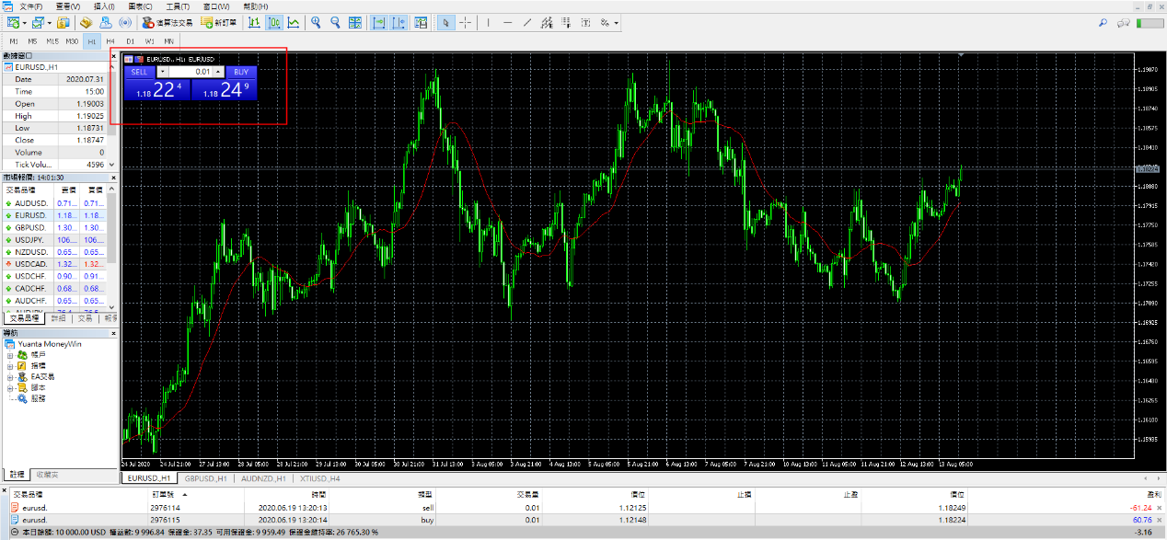Click the New Order (新訂單) button

pos(218,22)
